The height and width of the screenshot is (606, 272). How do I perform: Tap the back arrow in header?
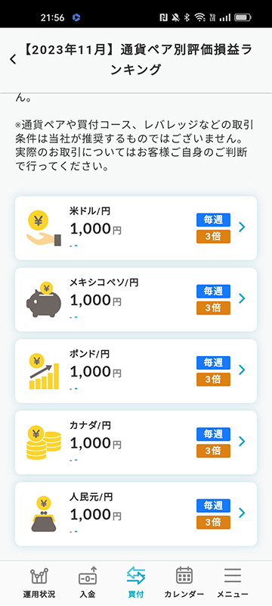point(13,59)
